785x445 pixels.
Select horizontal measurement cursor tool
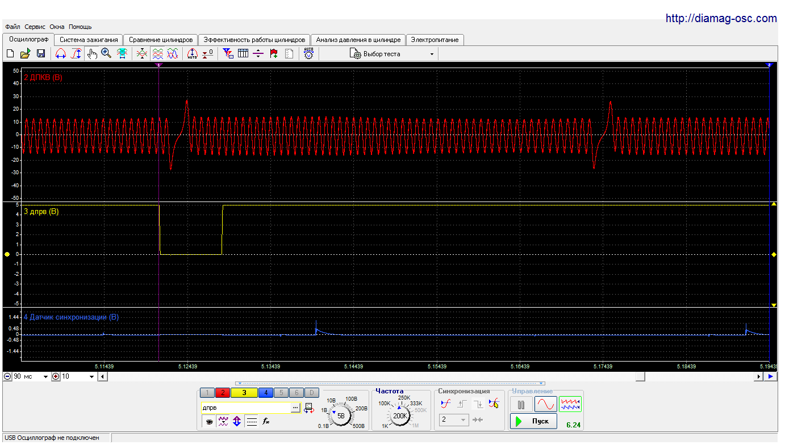tap(61, 54)
